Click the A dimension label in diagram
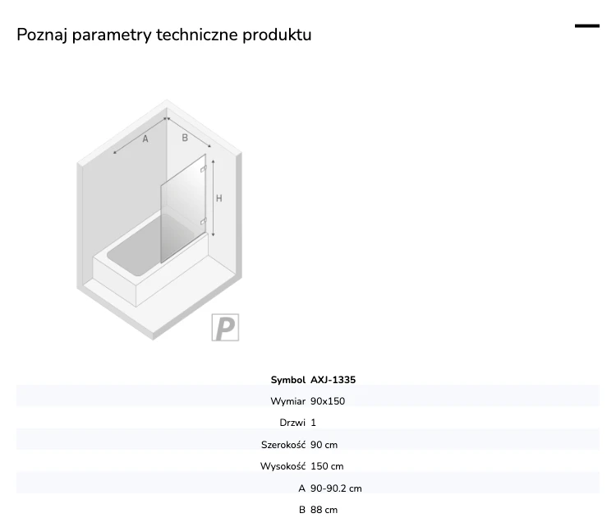Image resolution: width=616 pixels, height=532 pixels. coord(145,139)
